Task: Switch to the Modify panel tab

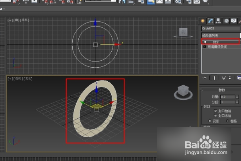Action: [x=210, y=21]
